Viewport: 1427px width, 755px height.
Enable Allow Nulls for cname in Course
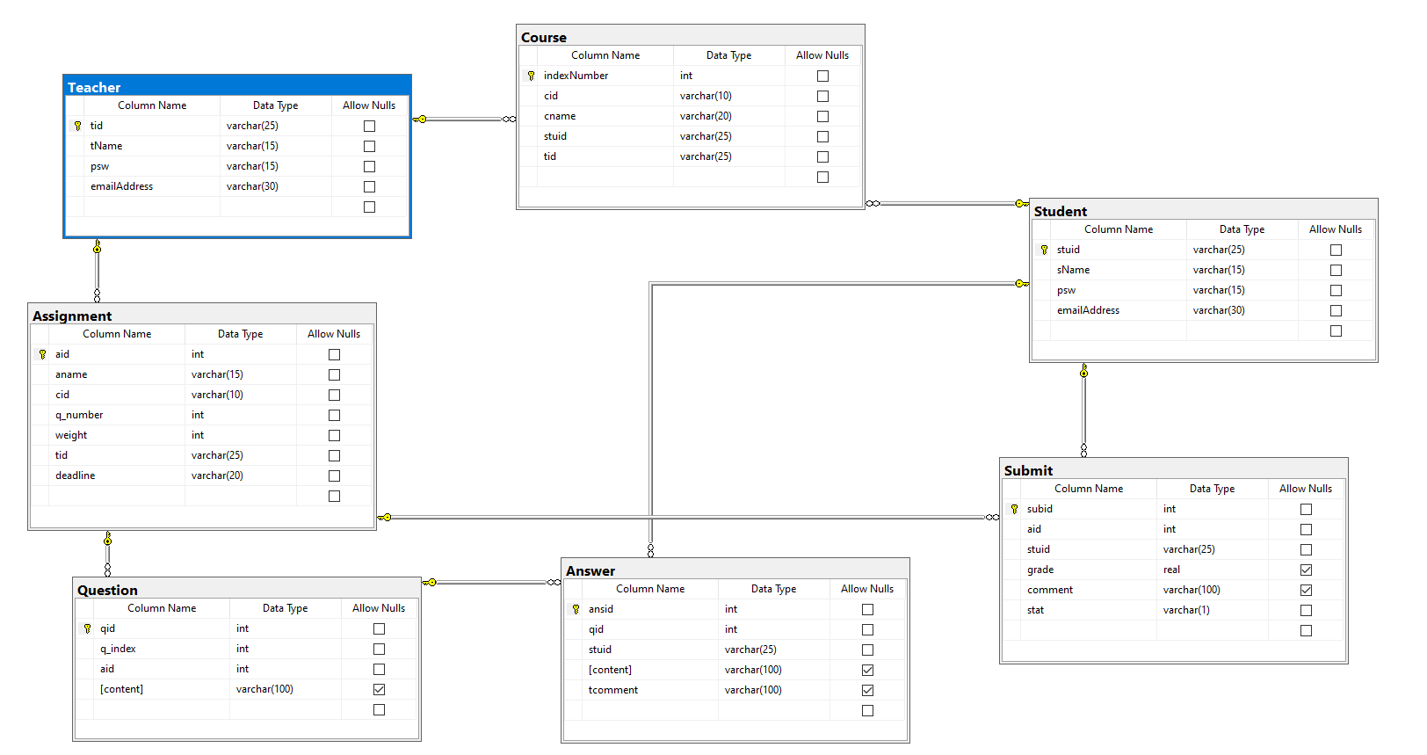click(822, 116)
